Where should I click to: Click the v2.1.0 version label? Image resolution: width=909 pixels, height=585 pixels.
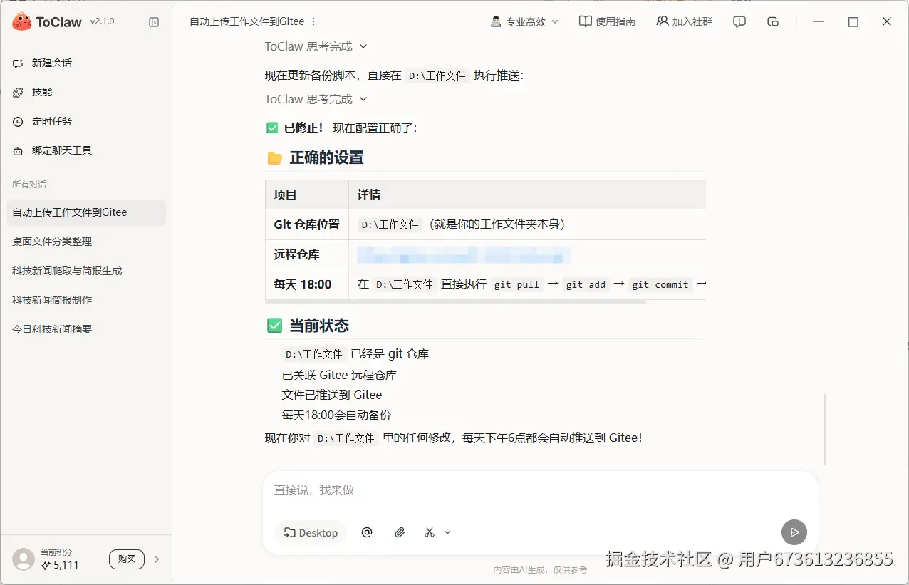coord(102,22)
